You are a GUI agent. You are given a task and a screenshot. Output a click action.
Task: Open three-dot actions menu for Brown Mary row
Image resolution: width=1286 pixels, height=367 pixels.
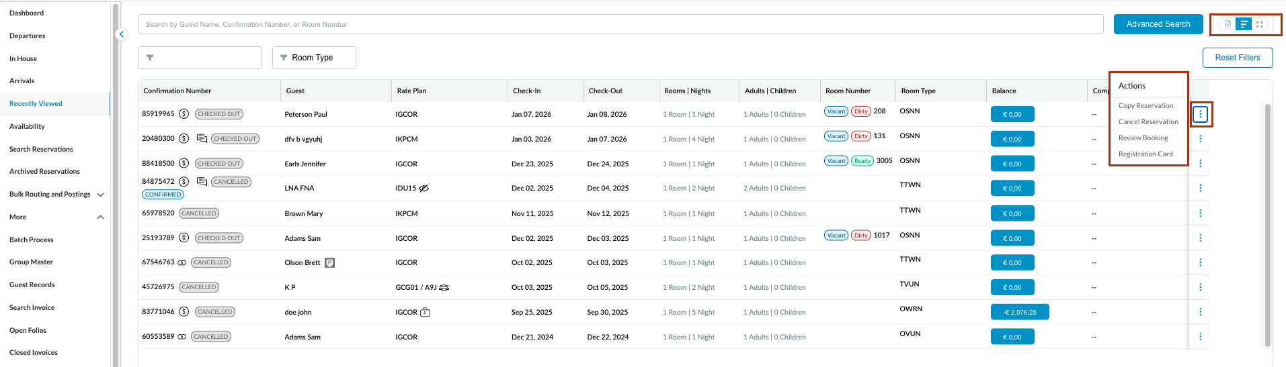click(1200, 213)
